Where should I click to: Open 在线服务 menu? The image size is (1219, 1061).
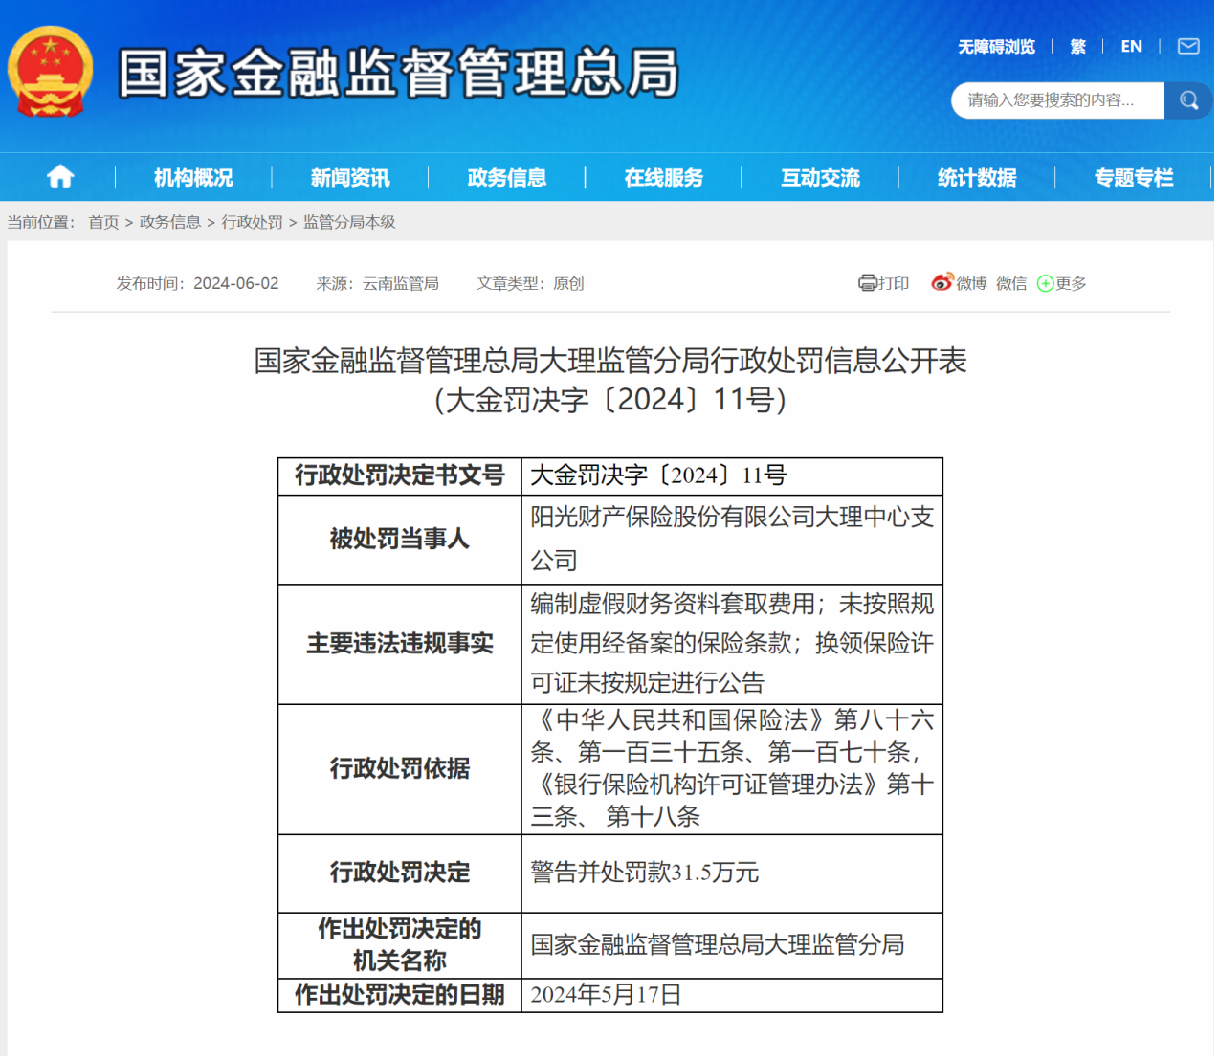pos(665,178)
